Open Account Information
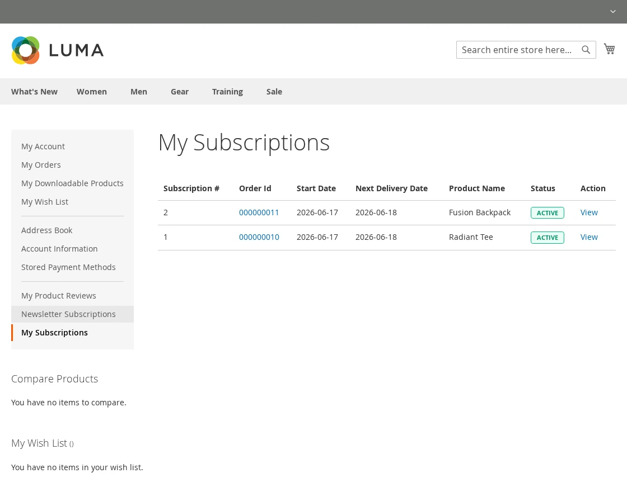627x492 pixels. [x=59, y=249]
